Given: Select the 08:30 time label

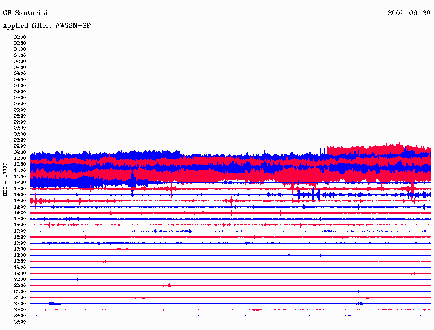Looking at the screenshot, I should click(x=20, y=140).
